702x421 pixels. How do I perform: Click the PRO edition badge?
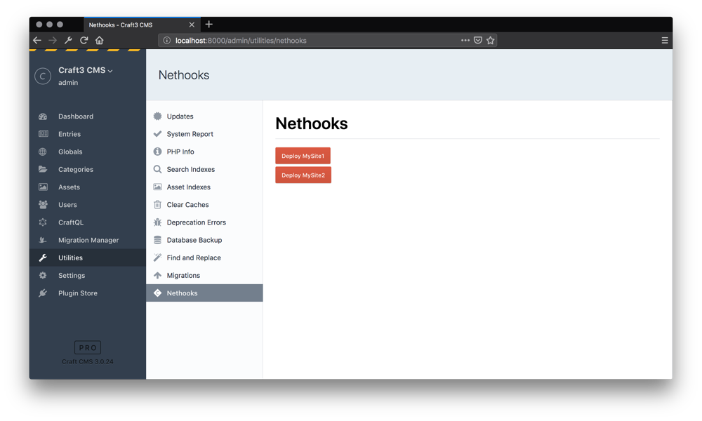tap(88, 347)
